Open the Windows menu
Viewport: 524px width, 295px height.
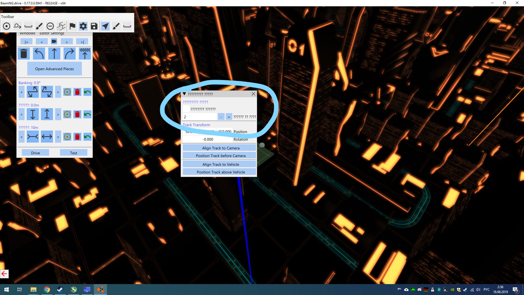27,34
